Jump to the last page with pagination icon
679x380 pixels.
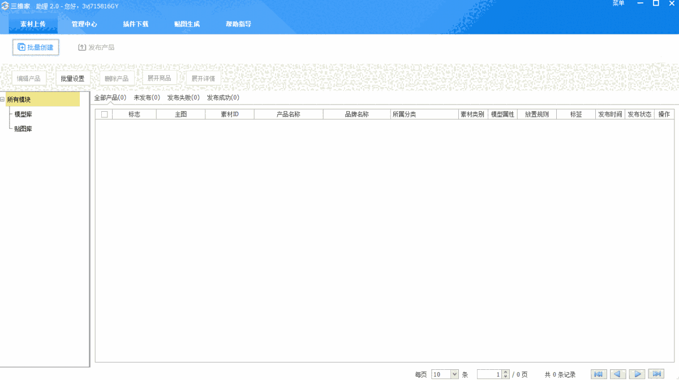656,374
